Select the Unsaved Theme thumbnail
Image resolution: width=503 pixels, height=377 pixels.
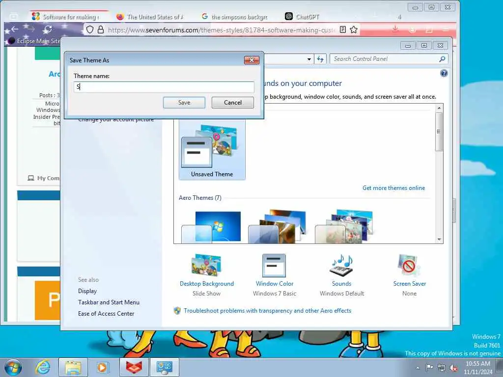[212, 150]
